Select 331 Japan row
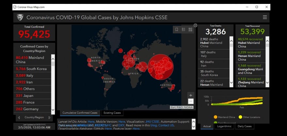 pyautogui.click(x=32, y=96)
